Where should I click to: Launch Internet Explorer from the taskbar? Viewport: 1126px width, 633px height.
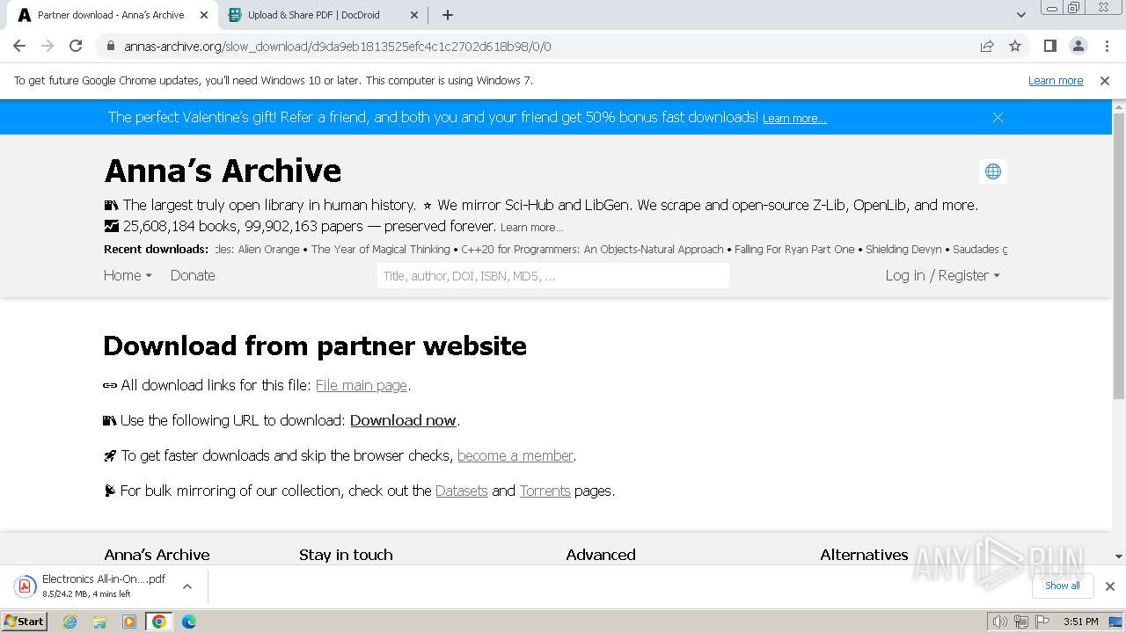coord(70,622)
